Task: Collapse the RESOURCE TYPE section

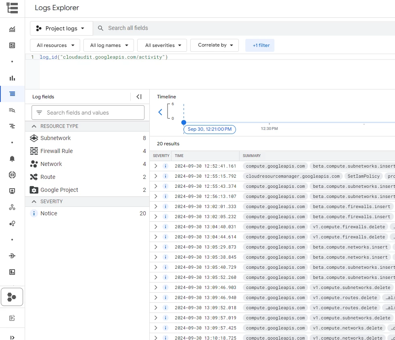Action: (x=34, y=126)
